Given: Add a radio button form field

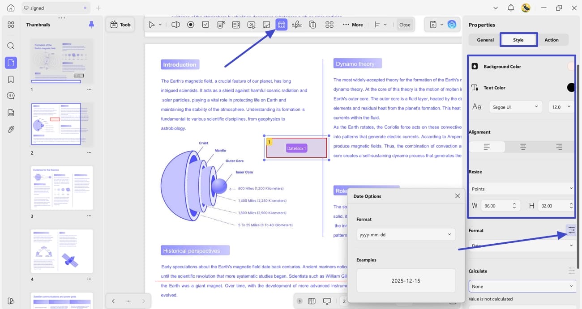Looking at the screenshot, I should pyautogui.click(x=191, y=25).
